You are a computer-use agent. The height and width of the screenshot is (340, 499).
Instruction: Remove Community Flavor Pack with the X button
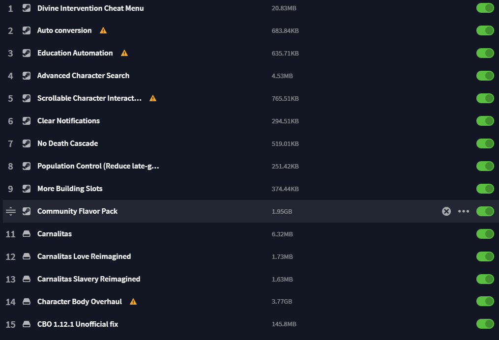[446, 211]
